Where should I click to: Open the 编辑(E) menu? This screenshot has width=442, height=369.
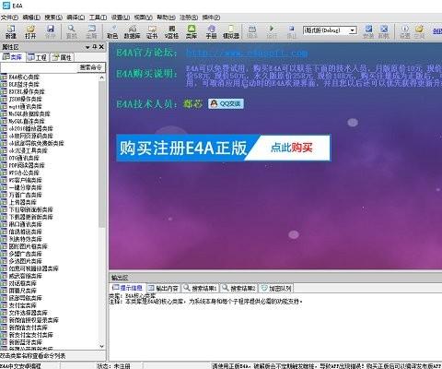(x=31, y=18)
